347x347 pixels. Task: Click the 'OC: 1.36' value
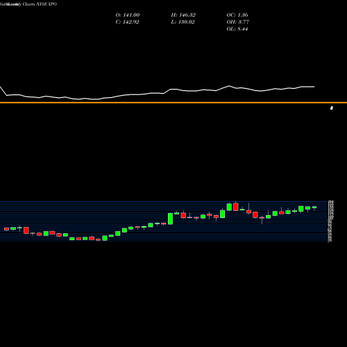[237, 15]
